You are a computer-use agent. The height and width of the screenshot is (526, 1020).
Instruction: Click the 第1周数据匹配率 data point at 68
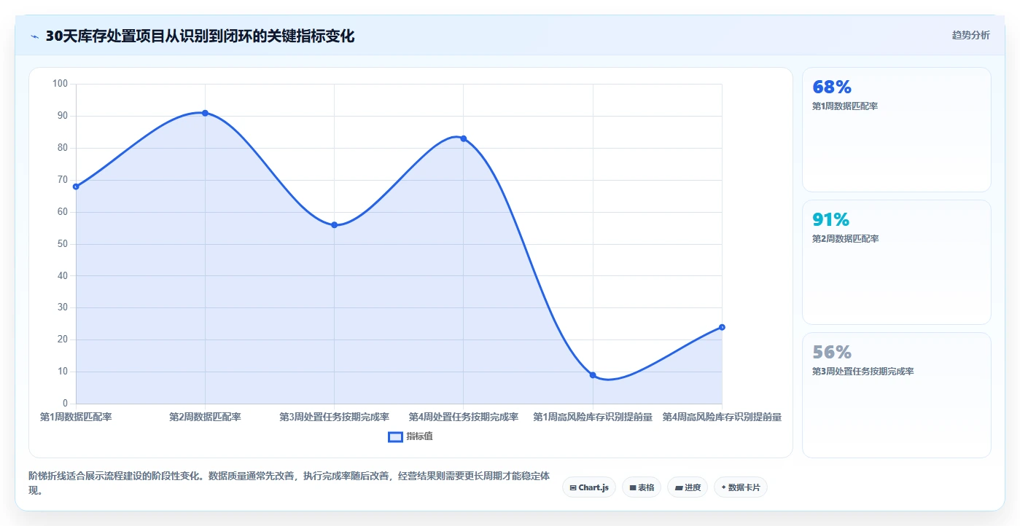click(x=76, y=187)
